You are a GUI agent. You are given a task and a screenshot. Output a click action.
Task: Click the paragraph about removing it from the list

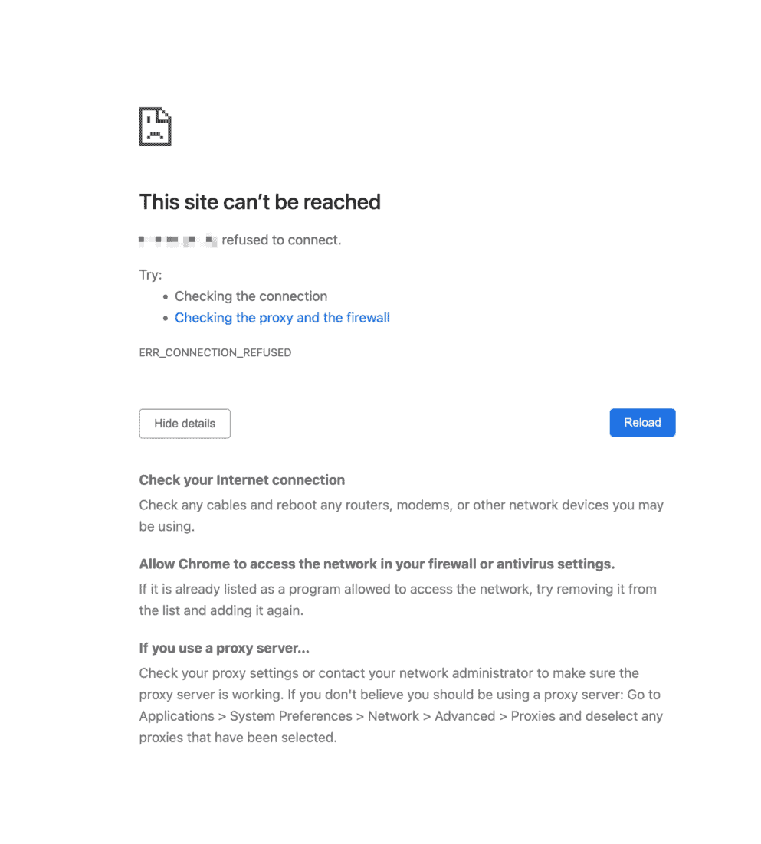click(x=398, y=600)
